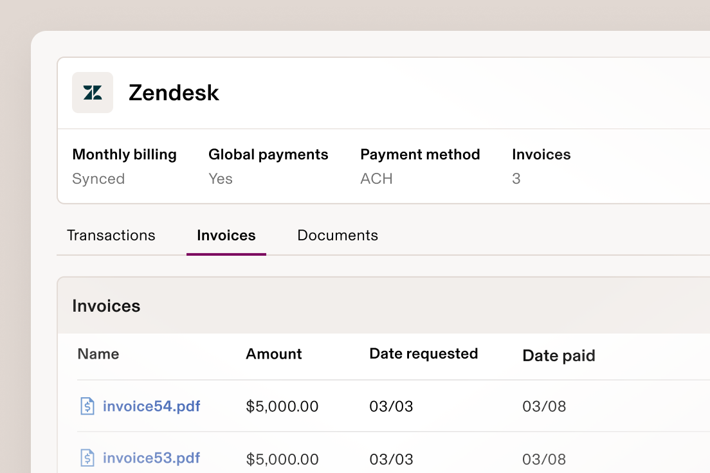Click the Monthly billing Synced status

[98, 179]
